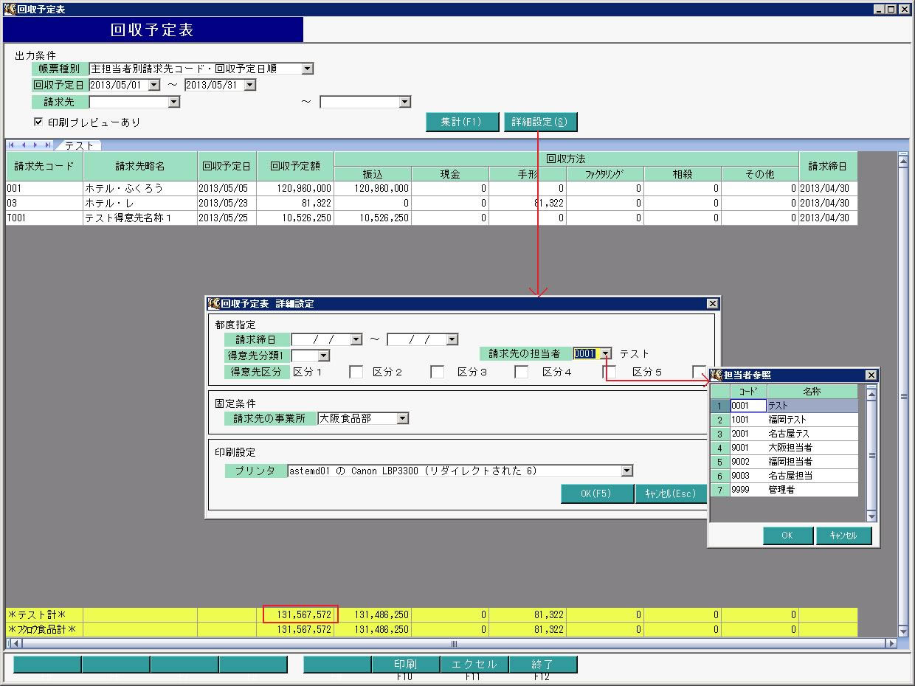This screenshot has height=686, width=915.
Task: Jump to first sheet using tab navigator
Action: click(11, 145)
